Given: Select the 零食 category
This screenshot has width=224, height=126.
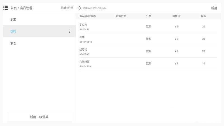Looking at the screenshot, I should (13, 43).
